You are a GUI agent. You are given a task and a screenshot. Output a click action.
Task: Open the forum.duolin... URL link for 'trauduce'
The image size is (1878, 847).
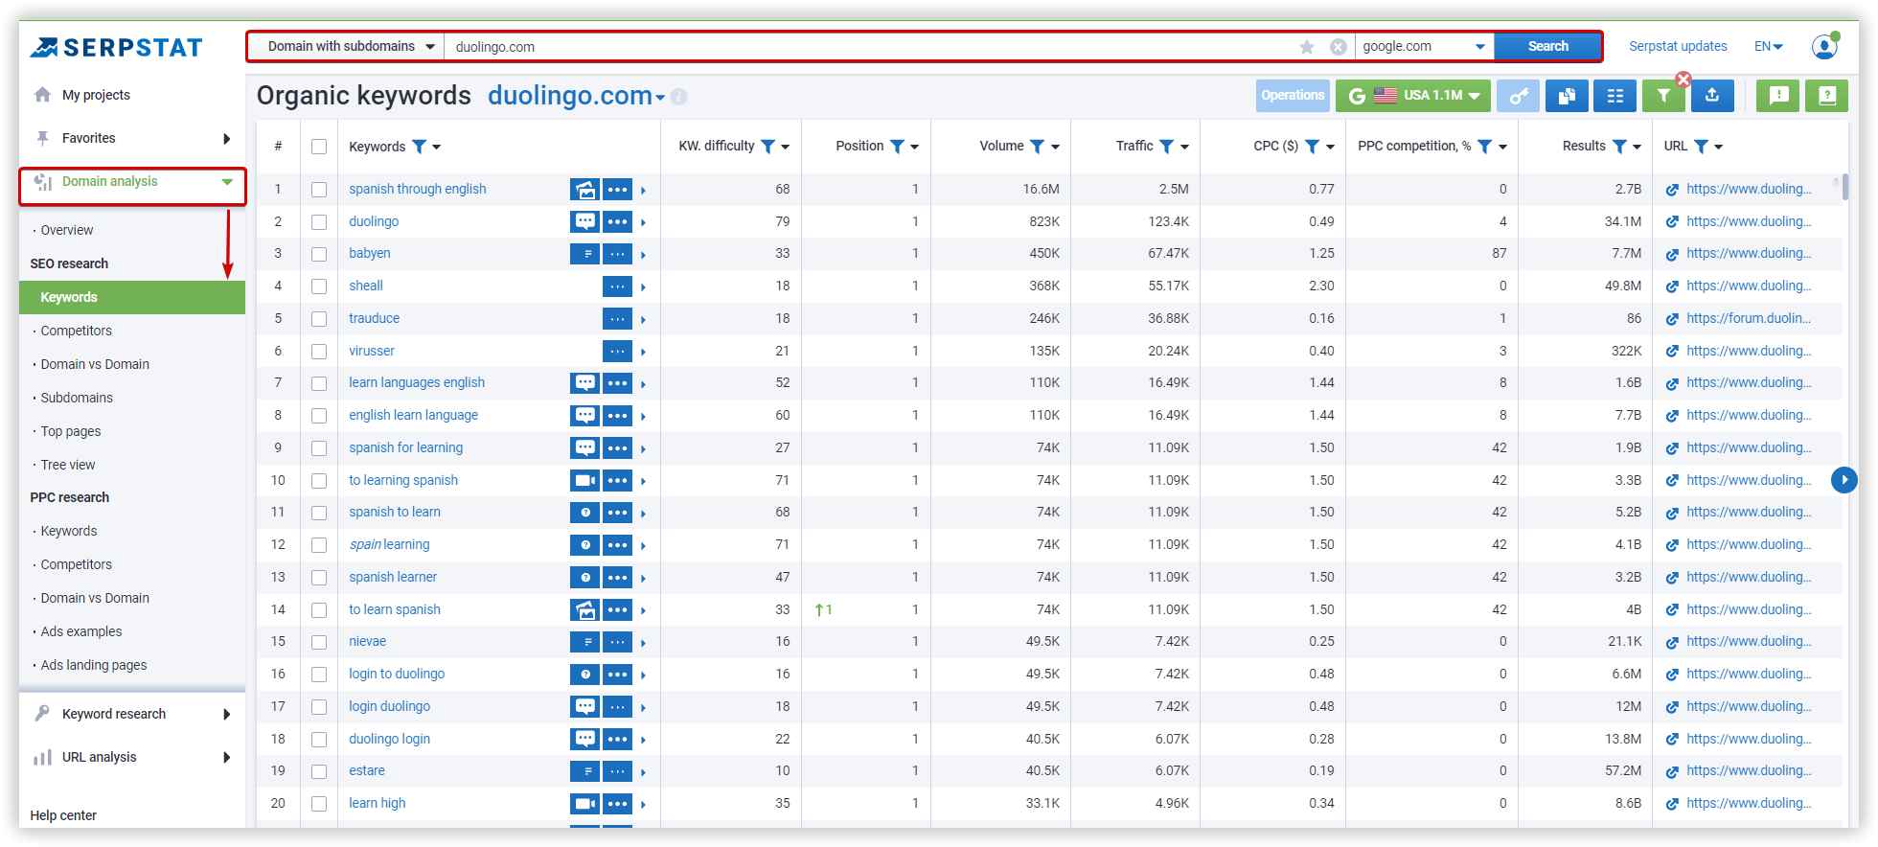click(1749, 318)
